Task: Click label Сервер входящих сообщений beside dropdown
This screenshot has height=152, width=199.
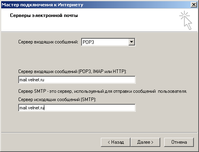Action: point(48,42)
